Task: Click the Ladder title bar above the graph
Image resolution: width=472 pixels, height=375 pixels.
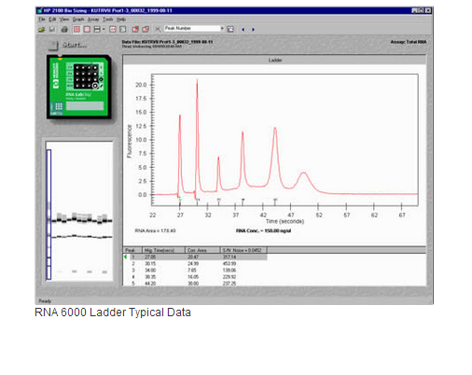Action: coord(274,60)
